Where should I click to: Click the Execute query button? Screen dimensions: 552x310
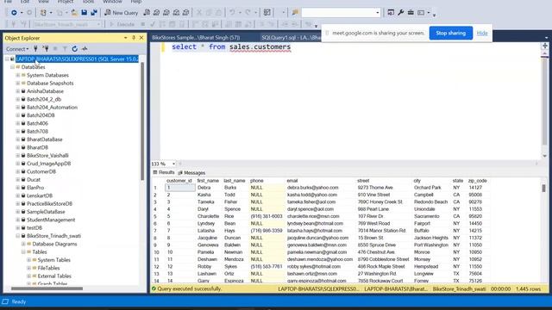(122, 24)
